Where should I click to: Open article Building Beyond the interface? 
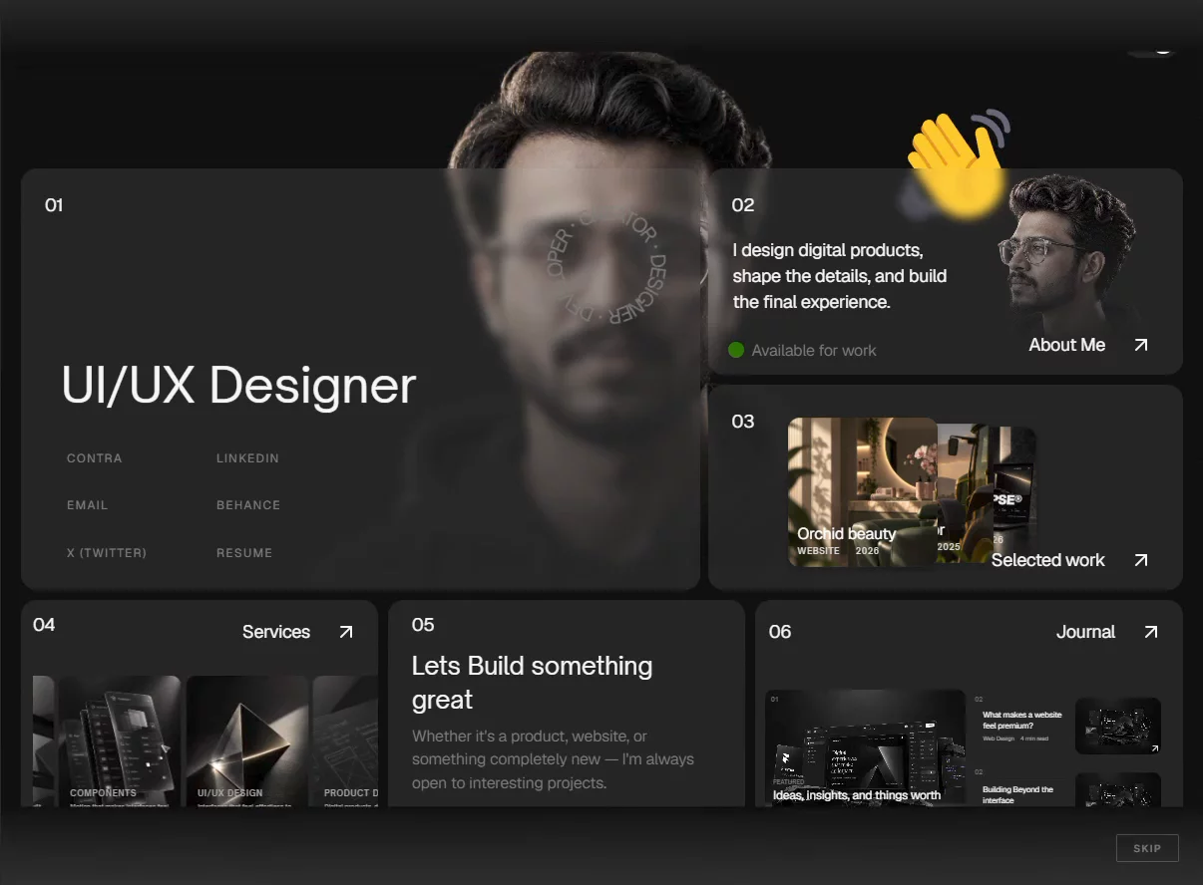click(1018, 794)
